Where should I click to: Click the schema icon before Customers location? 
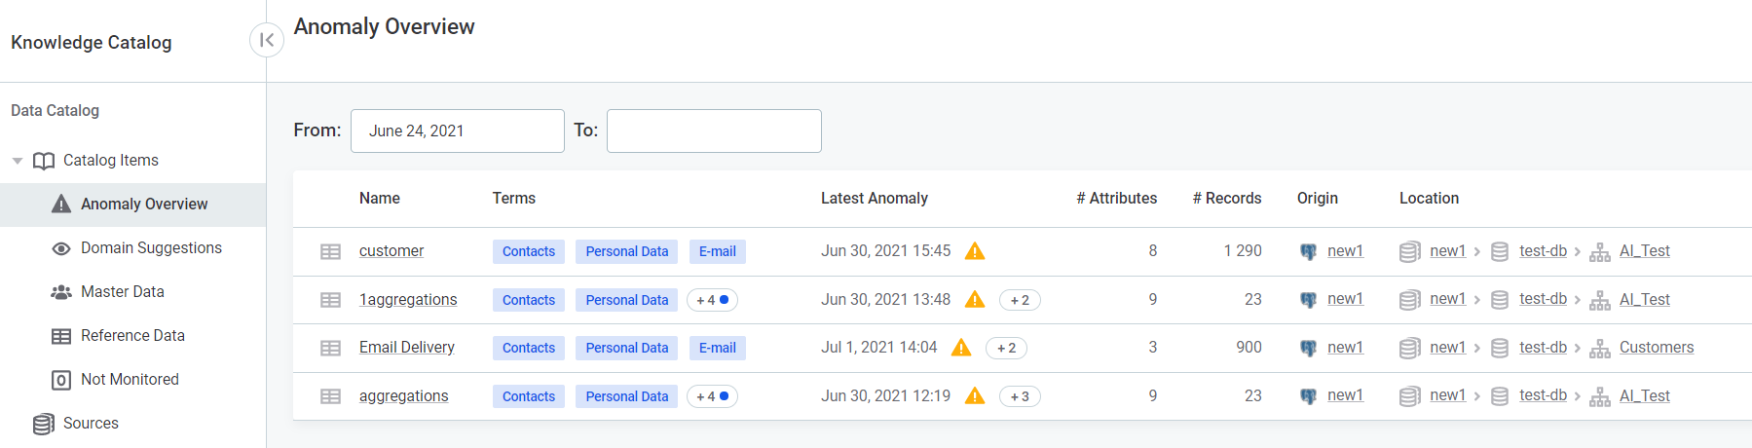[1599, 348]
